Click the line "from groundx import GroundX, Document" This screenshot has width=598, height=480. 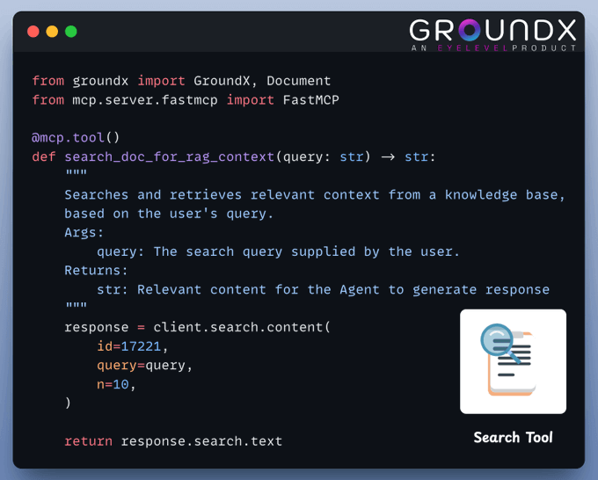(181, 81)
